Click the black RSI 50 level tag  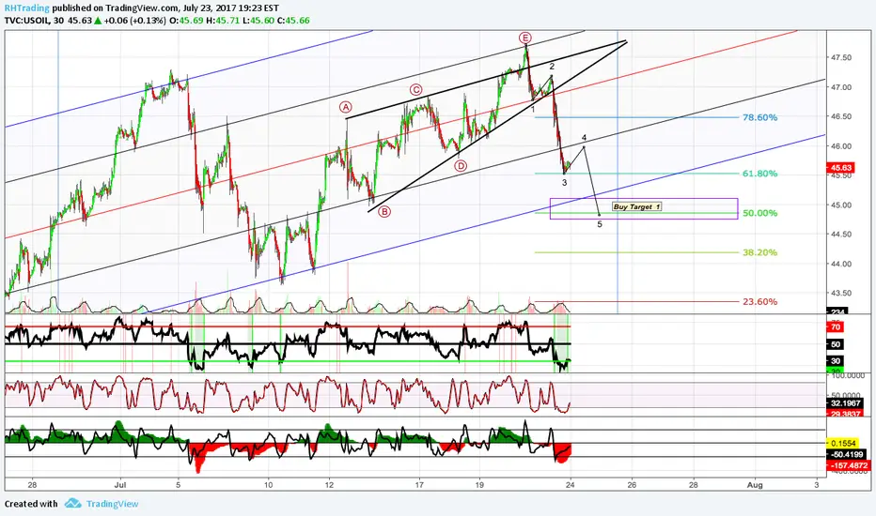click(x=836, y=344)
